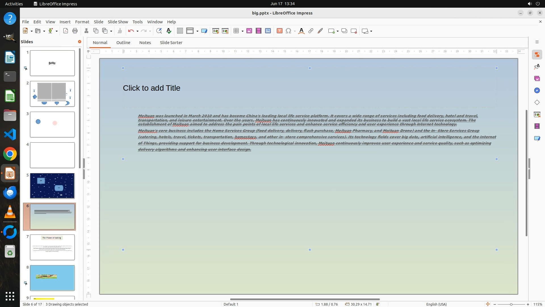
Task: Click the zoom slider in status bar
Action: coord(511,304)
